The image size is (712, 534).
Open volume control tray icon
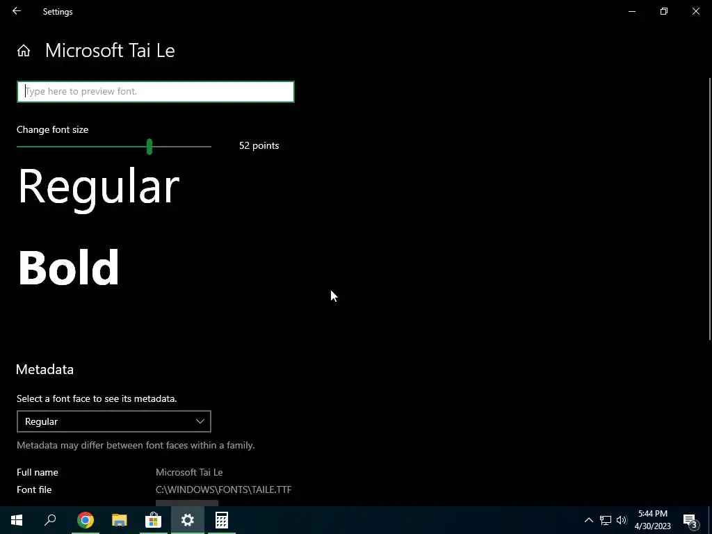pyautogui.click(x=622, y=520)
